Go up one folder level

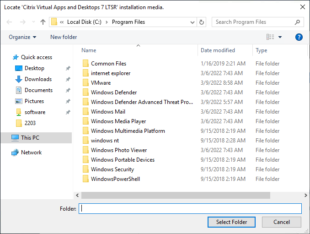pos(43,22)
